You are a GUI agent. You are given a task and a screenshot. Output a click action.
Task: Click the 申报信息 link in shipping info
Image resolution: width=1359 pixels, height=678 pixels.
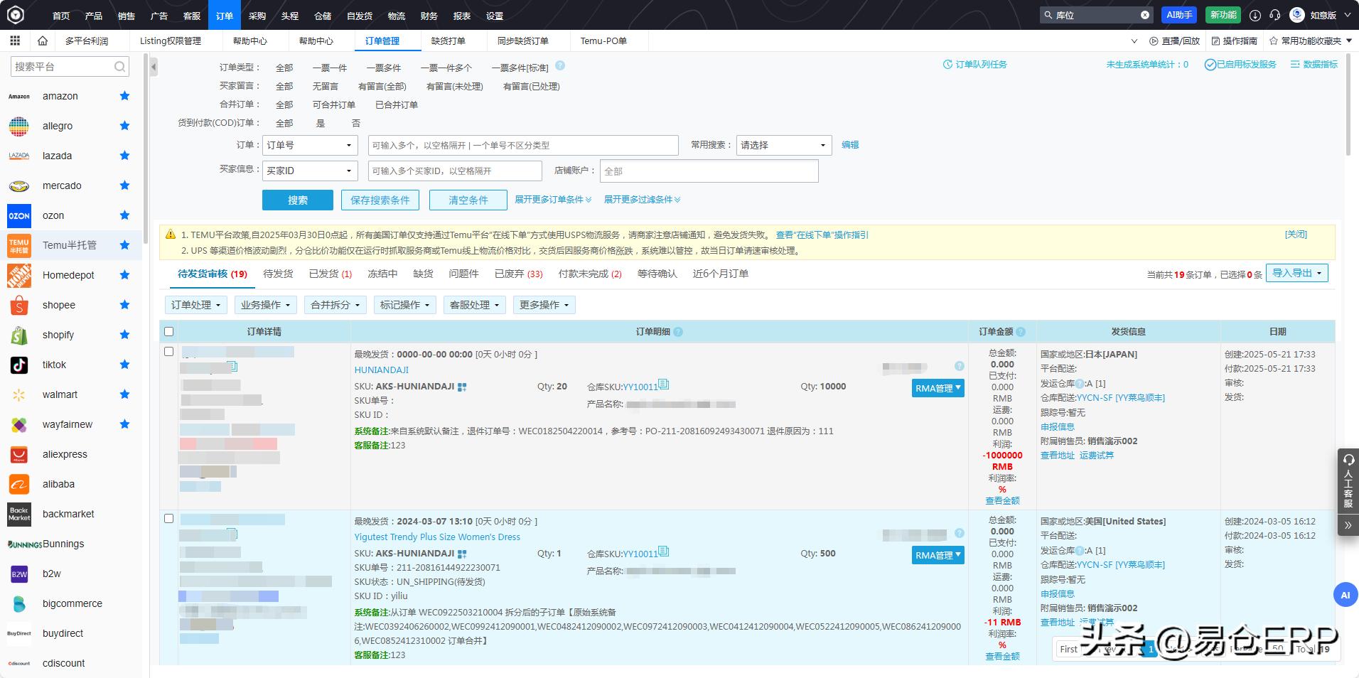[x=1058, y=426]
